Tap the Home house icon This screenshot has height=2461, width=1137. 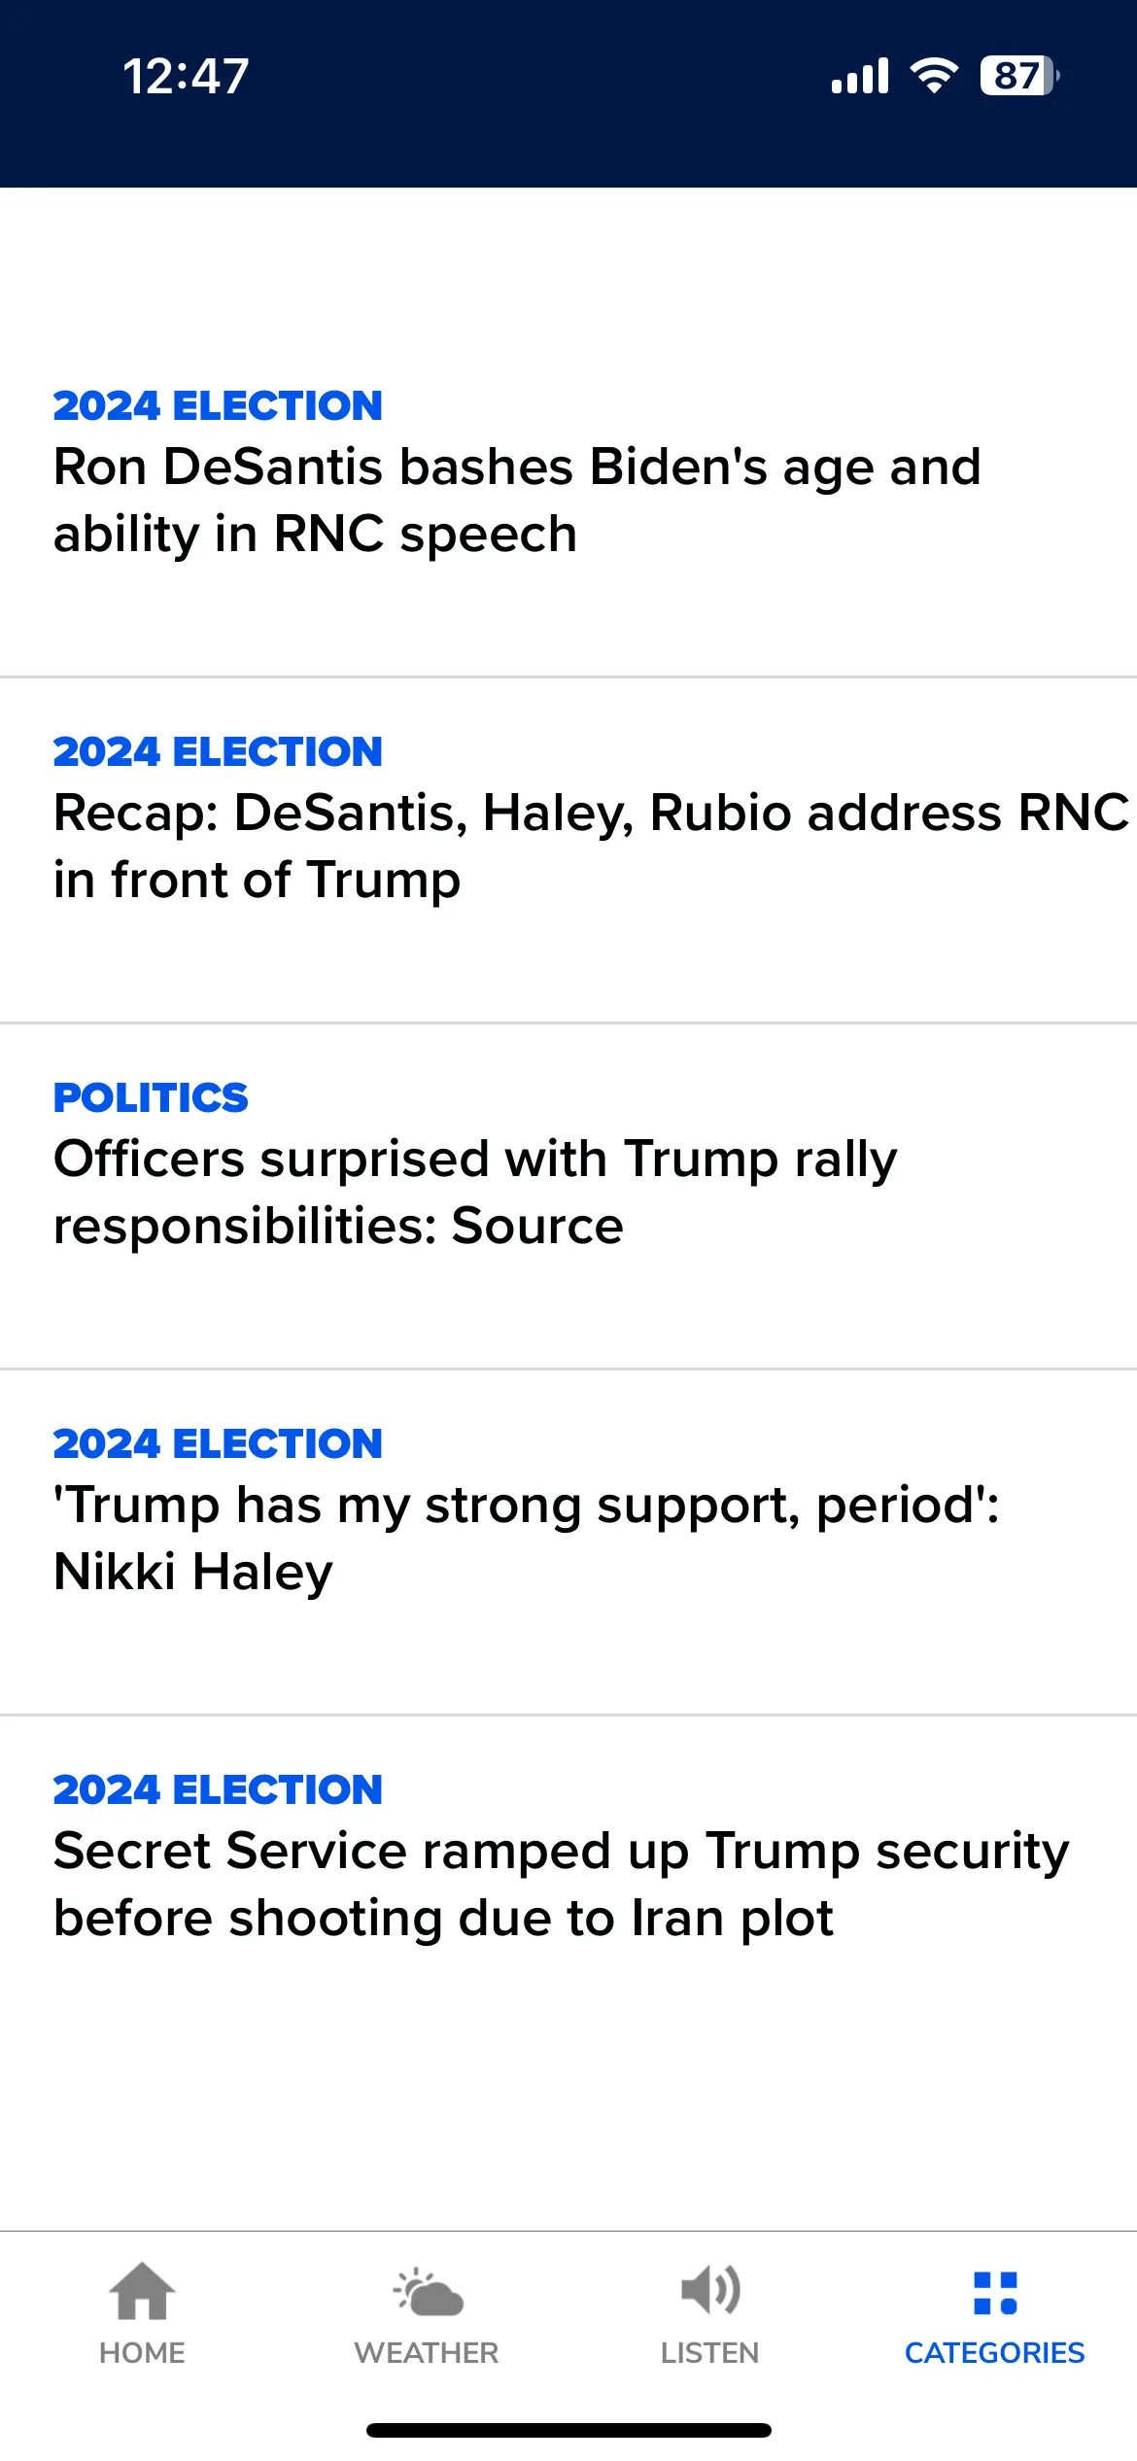142,2290
